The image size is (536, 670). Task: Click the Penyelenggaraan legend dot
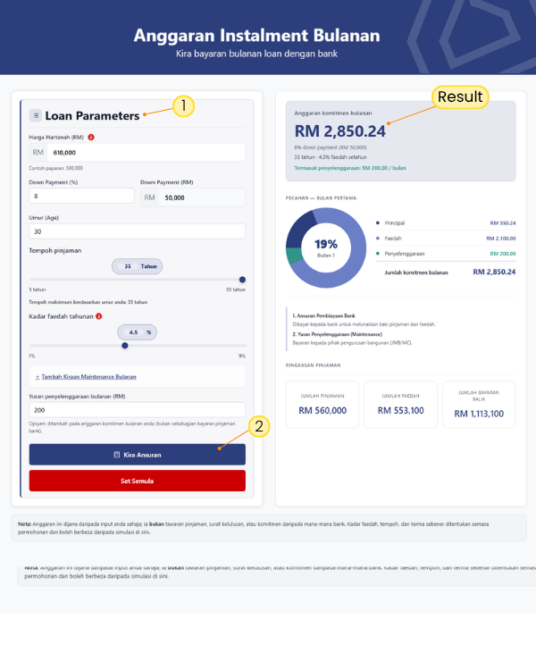[378, 254]
